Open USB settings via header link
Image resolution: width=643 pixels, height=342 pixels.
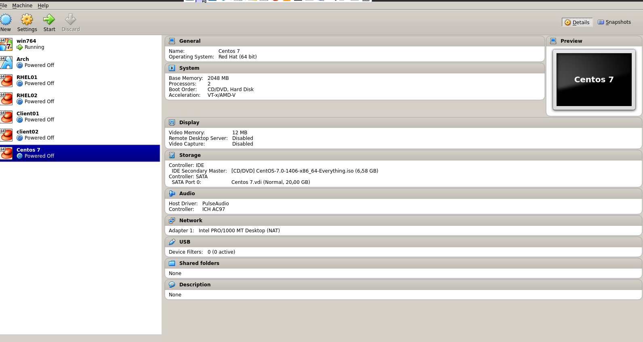(x=185, y=242)
